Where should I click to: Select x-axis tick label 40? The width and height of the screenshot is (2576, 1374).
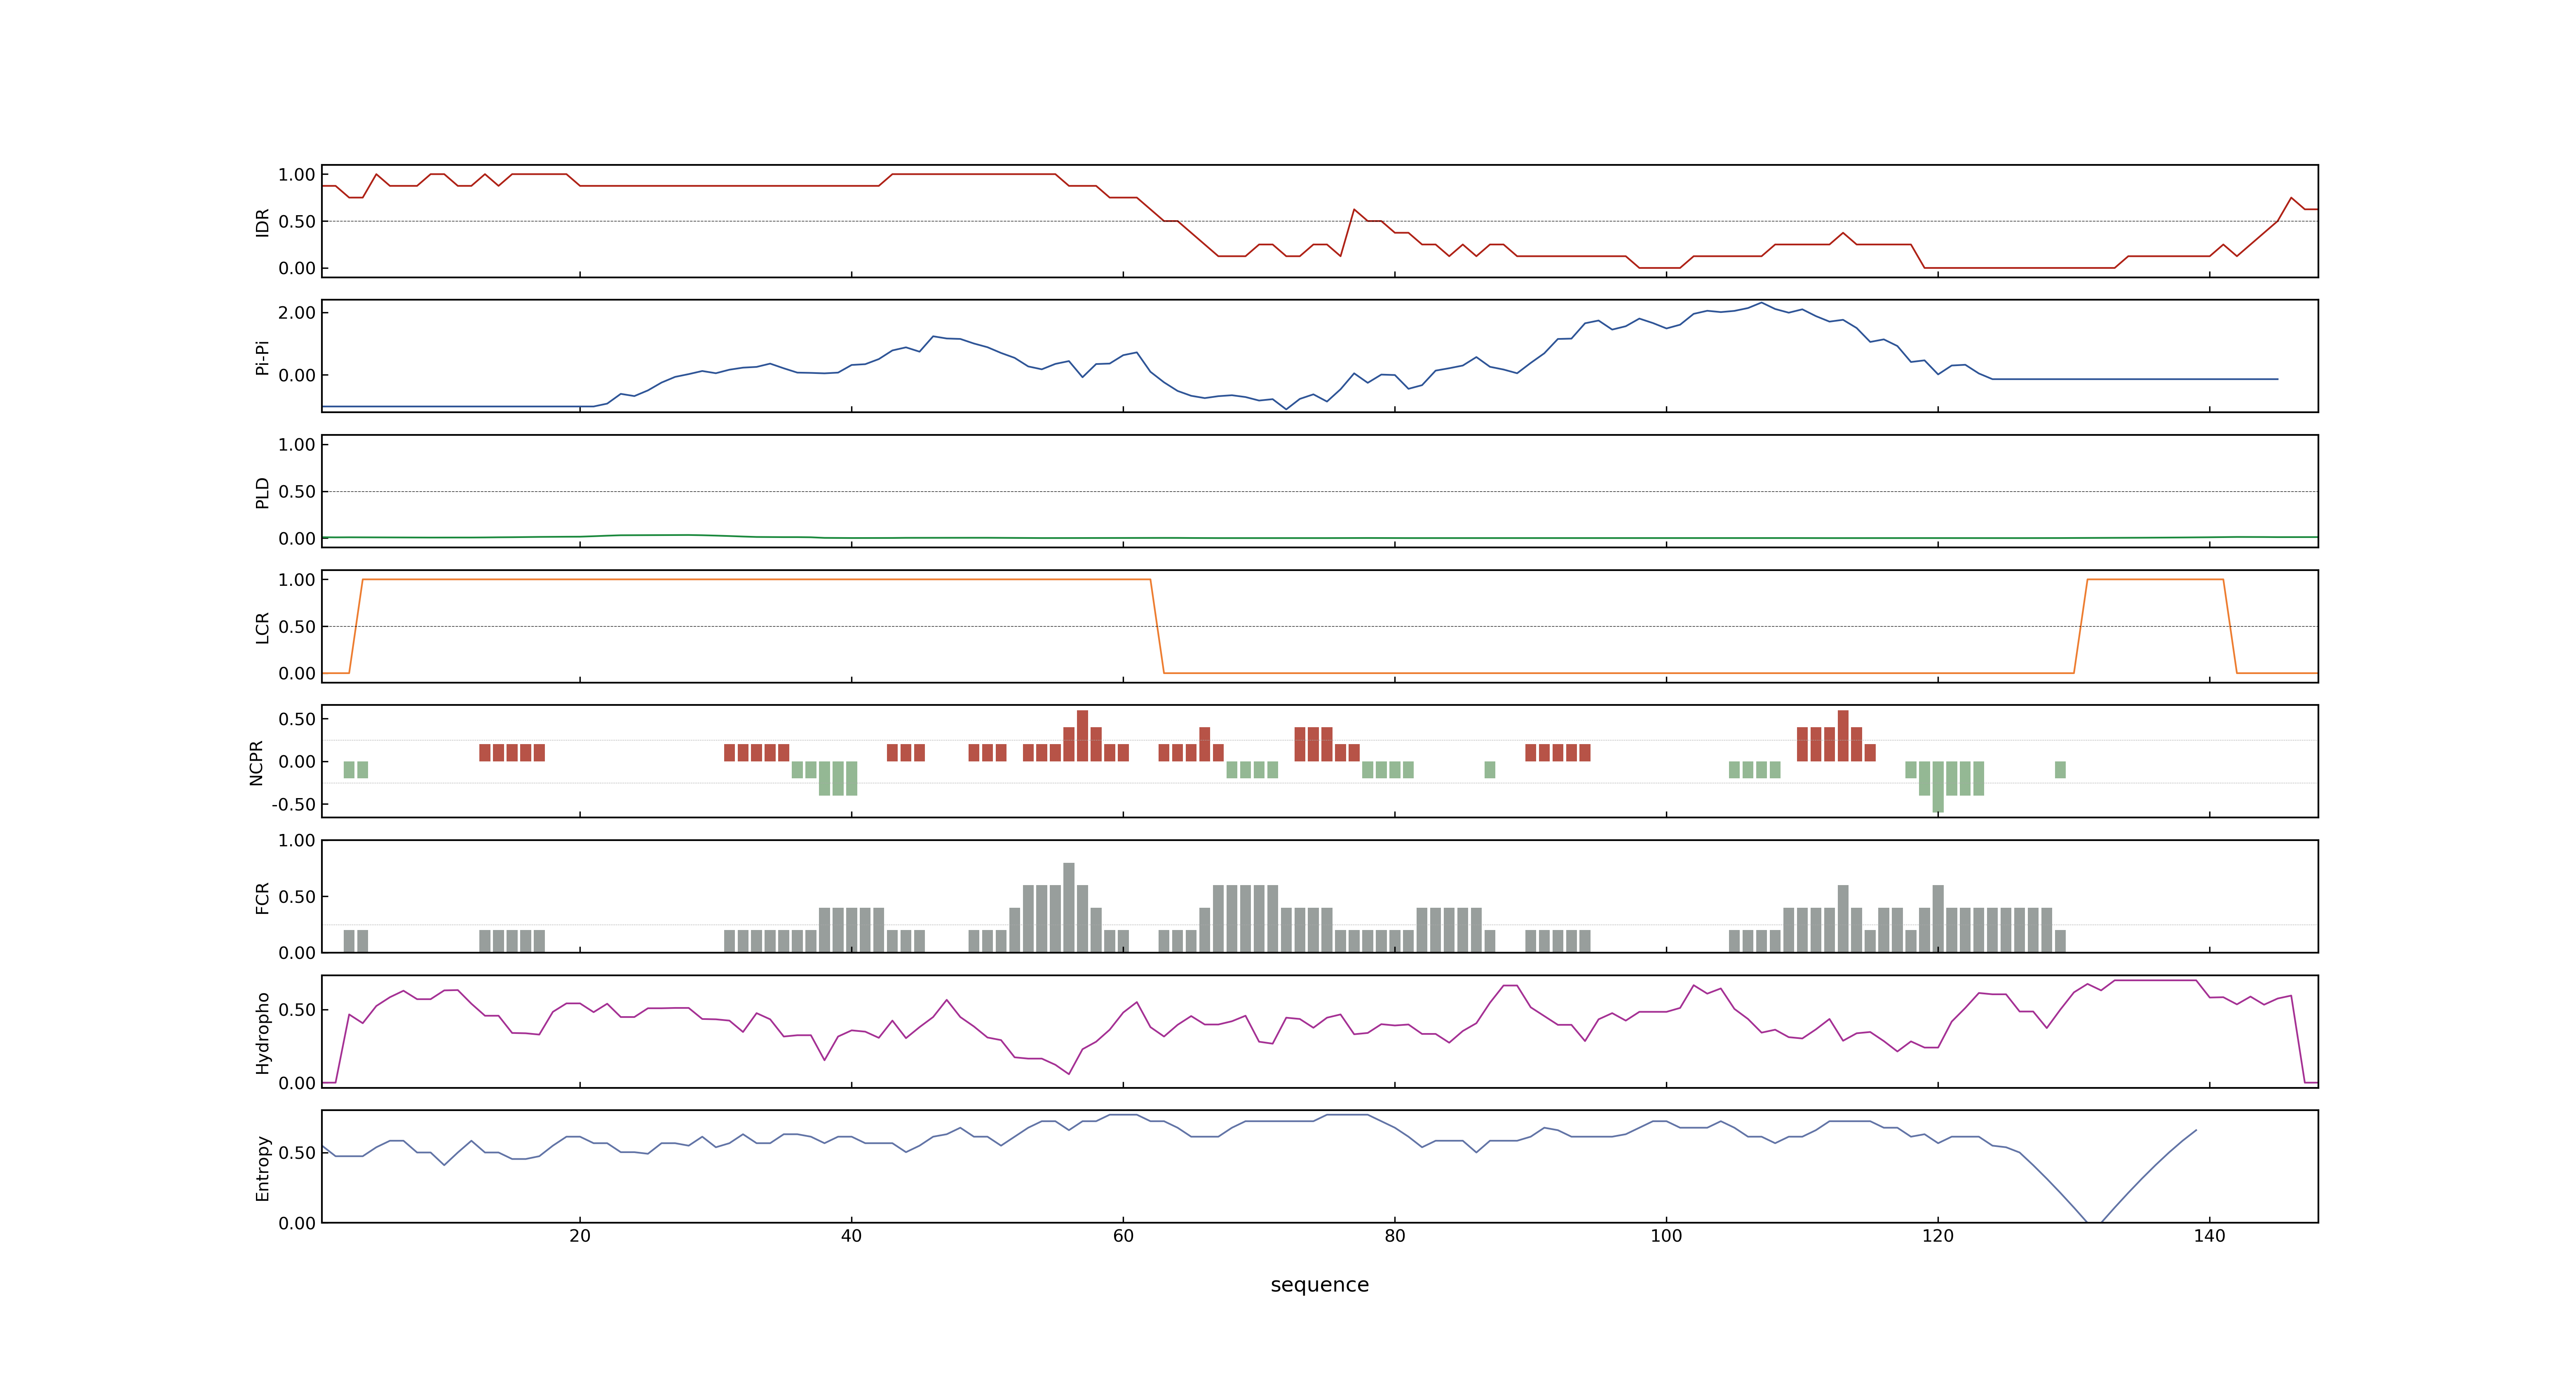(x=851, y=1236)
